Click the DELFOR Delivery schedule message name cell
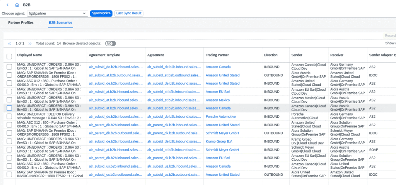The height and width of the screenshot is (185, 396). pos(49,116)
